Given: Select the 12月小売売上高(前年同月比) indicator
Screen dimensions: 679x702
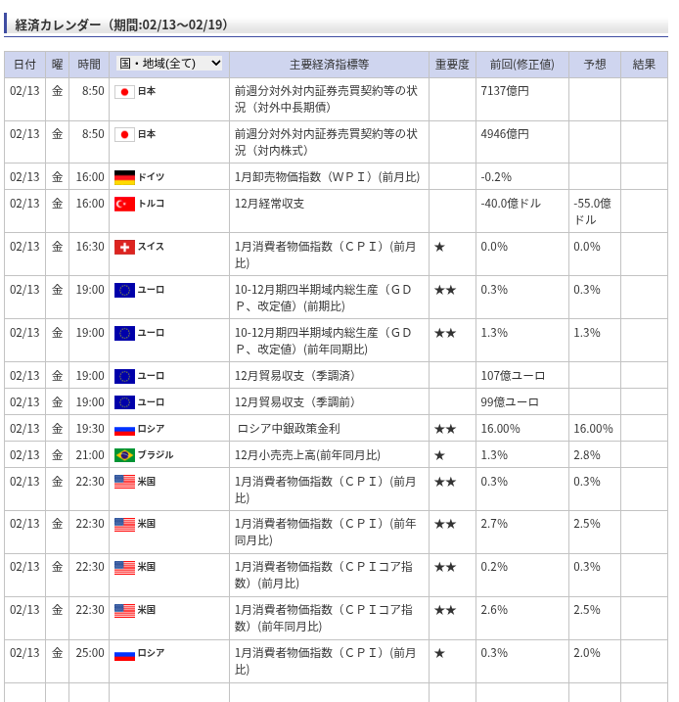Looking at the screenshot, I should (x=307, y=455).
